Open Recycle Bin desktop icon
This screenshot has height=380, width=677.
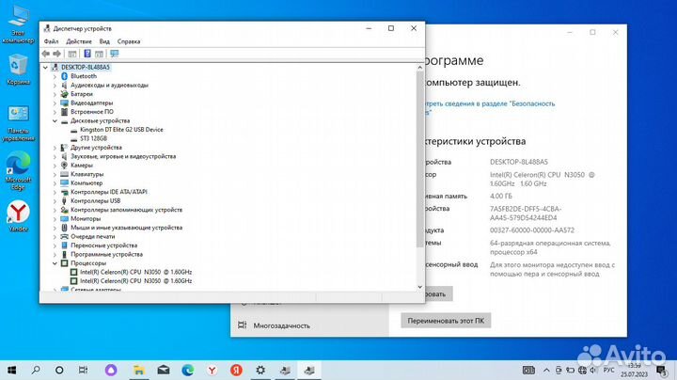(x=18, y=69)
